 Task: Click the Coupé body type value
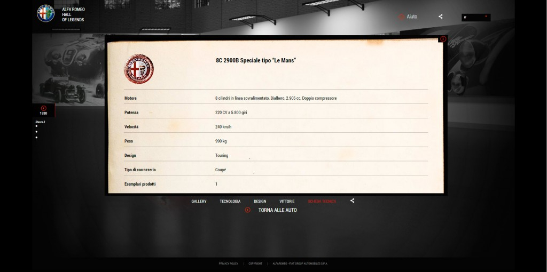coord(221,170)
